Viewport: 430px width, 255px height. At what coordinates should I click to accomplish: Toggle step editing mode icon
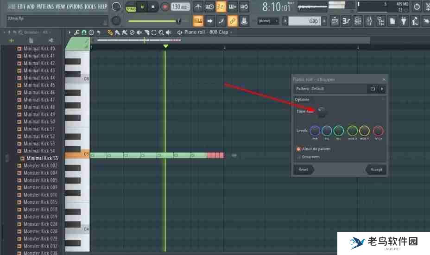click(221, 21)
